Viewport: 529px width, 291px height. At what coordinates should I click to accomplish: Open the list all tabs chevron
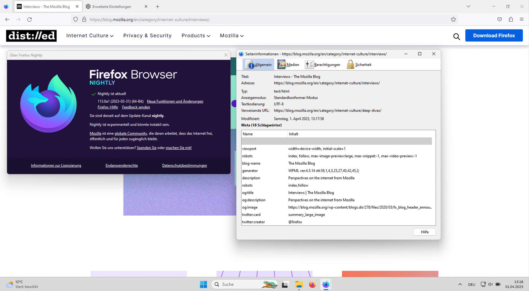pos(468,6)
